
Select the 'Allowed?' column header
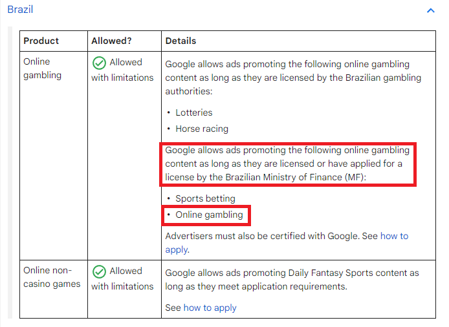(x=111, y=41)
